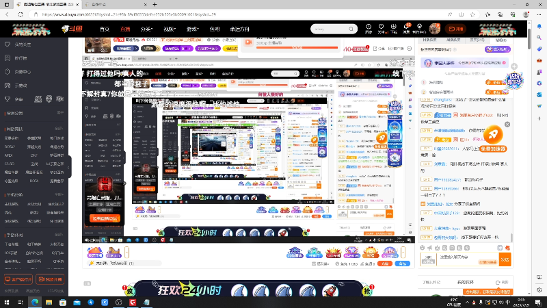Viewport: 547px width, 308px height.
Task: Click the second gift icon below the player
Action: 114,252
